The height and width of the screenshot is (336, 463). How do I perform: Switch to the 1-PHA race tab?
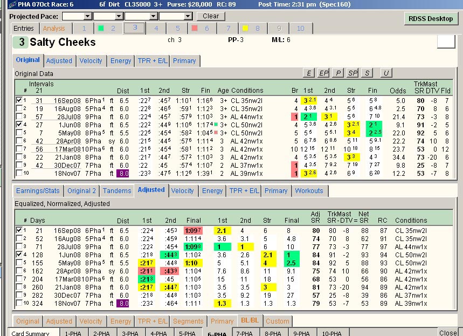pos(73,333)
